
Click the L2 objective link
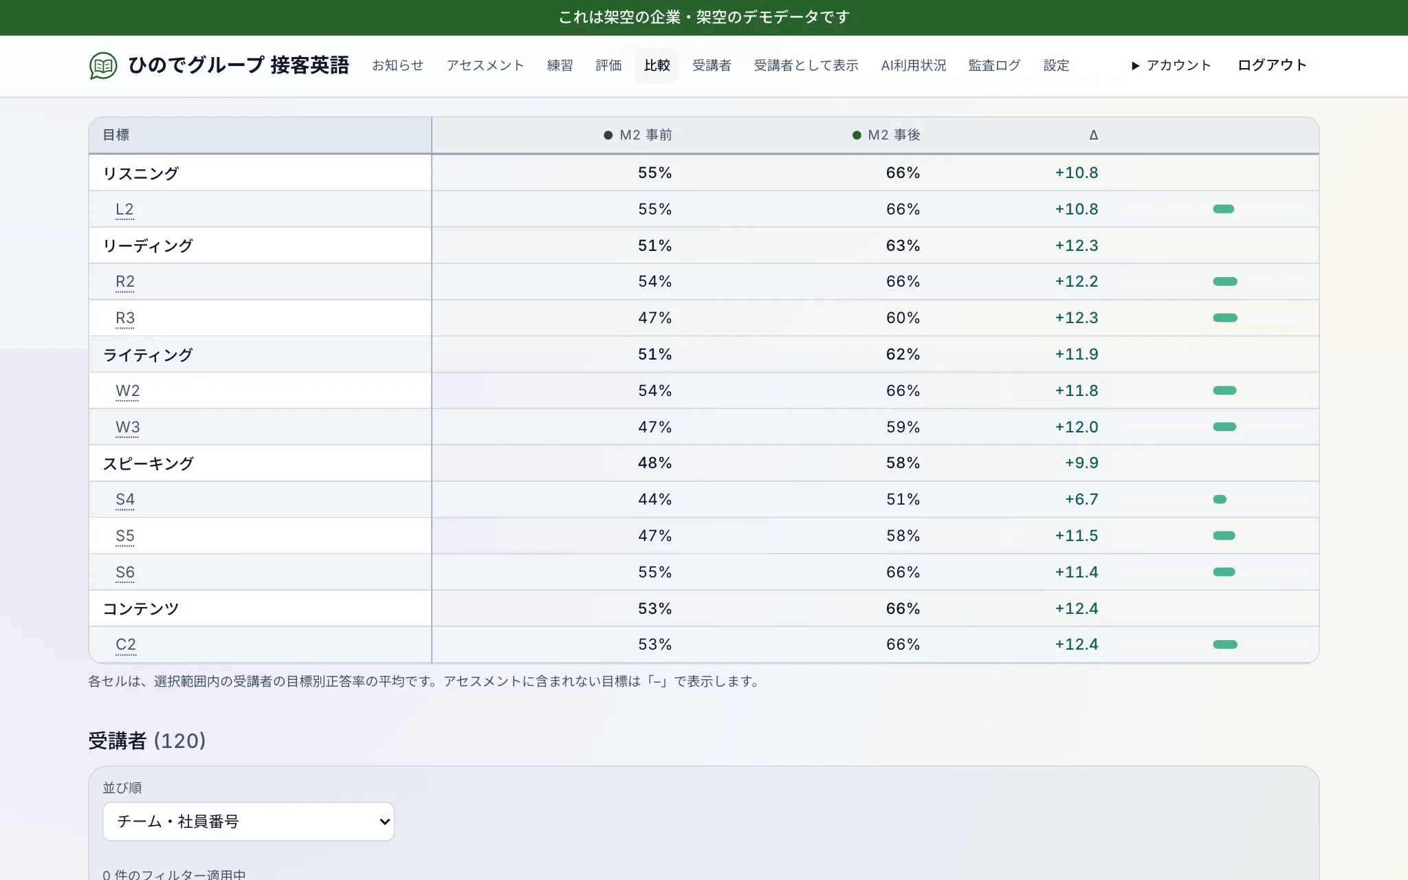(x=124, y=209)
